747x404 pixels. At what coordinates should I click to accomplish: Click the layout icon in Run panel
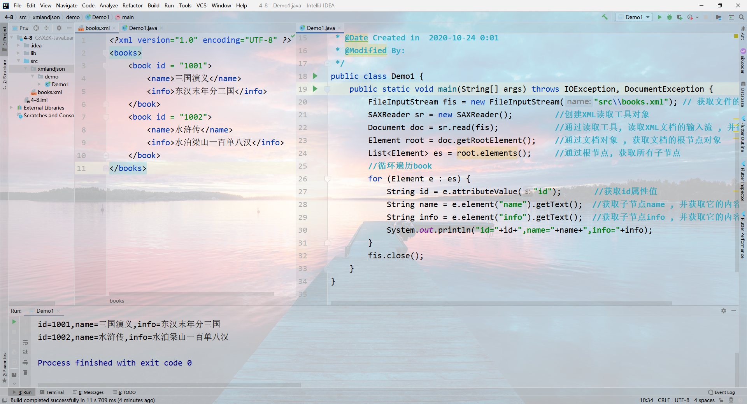[14, 375]
